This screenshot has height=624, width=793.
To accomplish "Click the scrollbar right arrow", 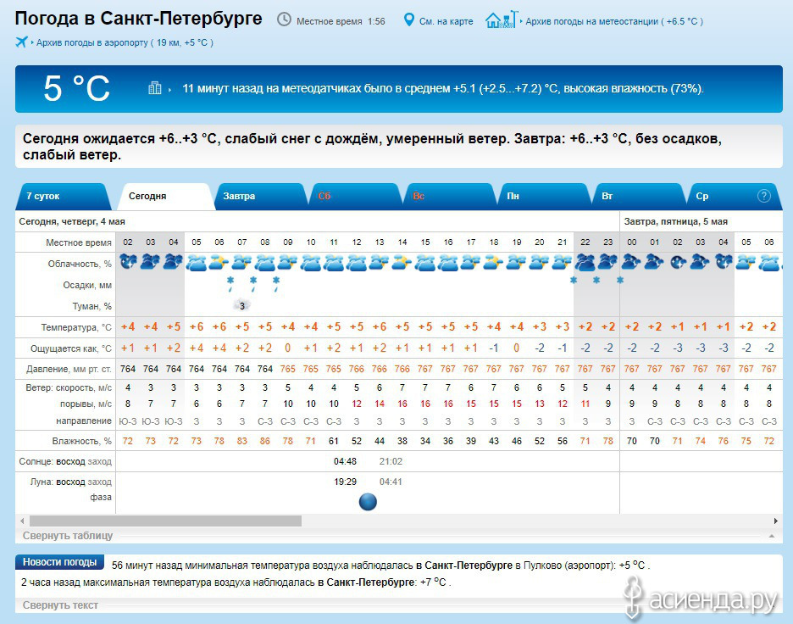I will pyautogui.click(x=776, y=521).
